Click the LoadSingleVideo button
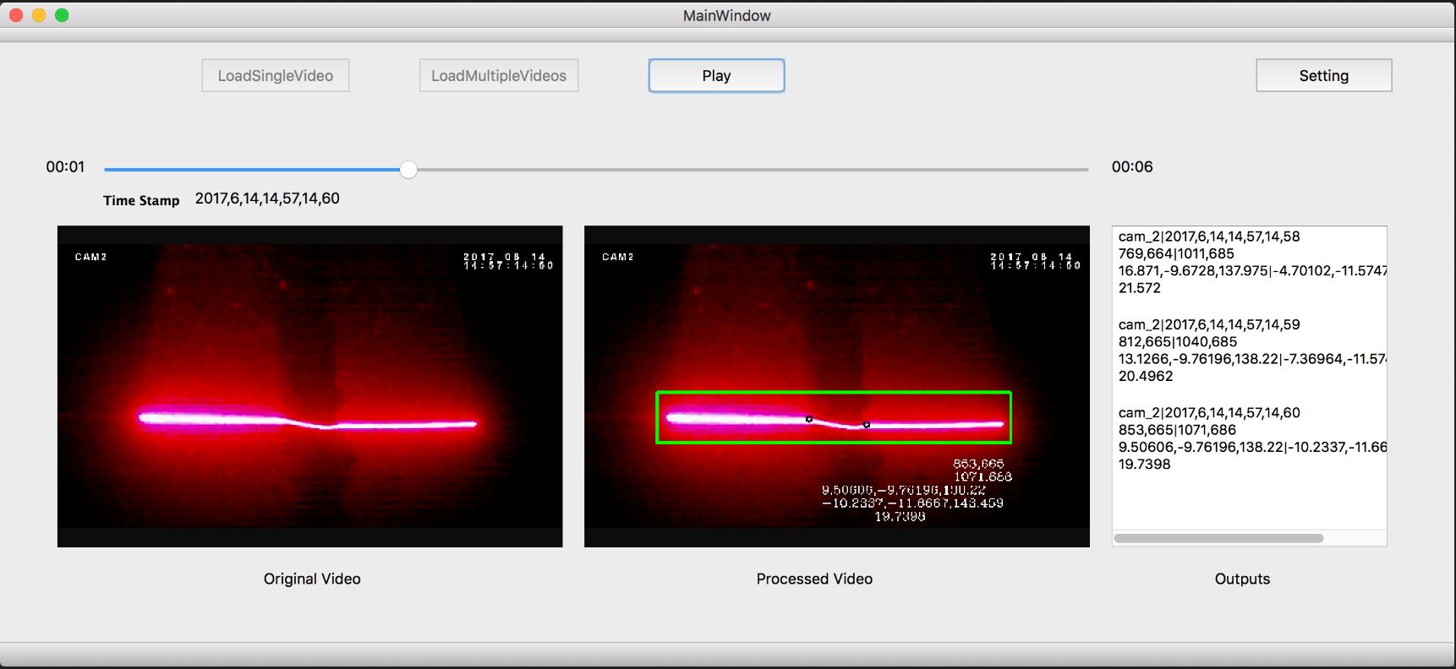This screenshot has height=669, width=1456. click(275, 75)
